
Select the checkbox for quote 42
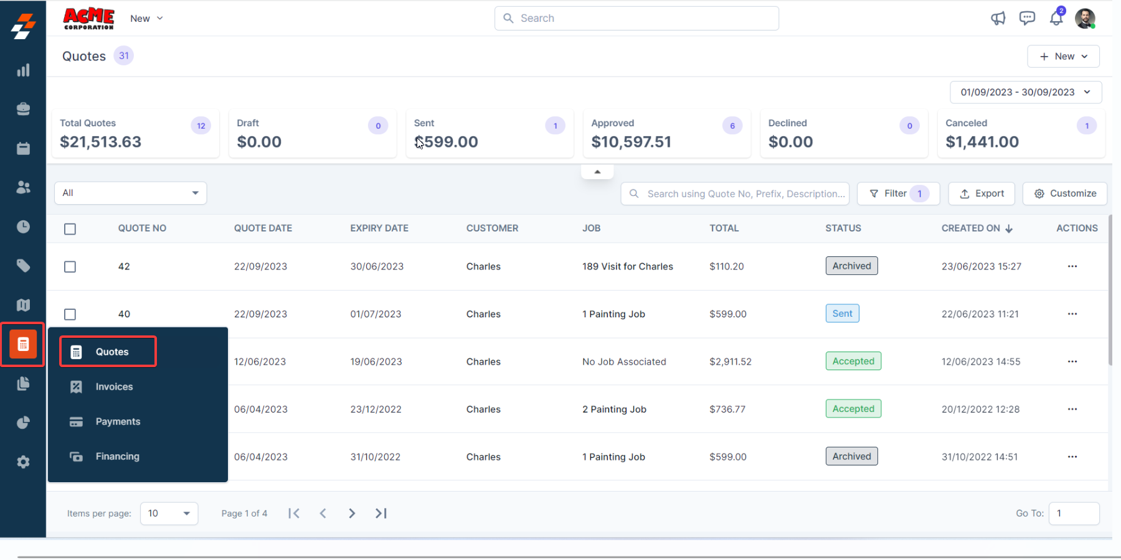70,267
